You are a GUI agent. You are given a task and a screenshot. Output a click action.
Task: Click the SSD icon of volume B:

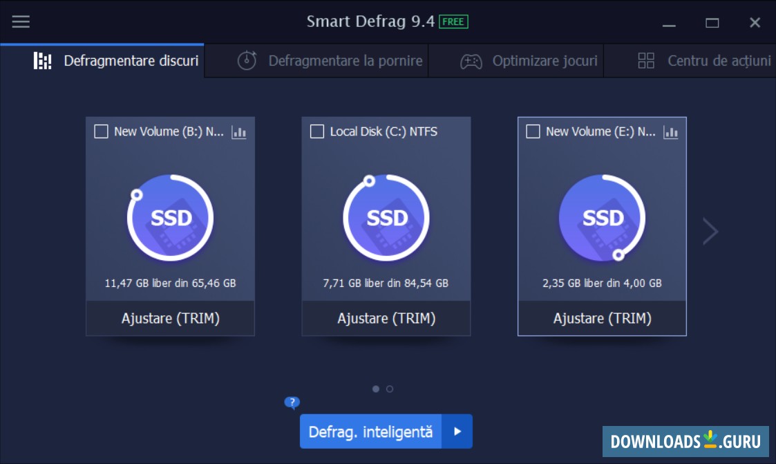tap(170, 218)
